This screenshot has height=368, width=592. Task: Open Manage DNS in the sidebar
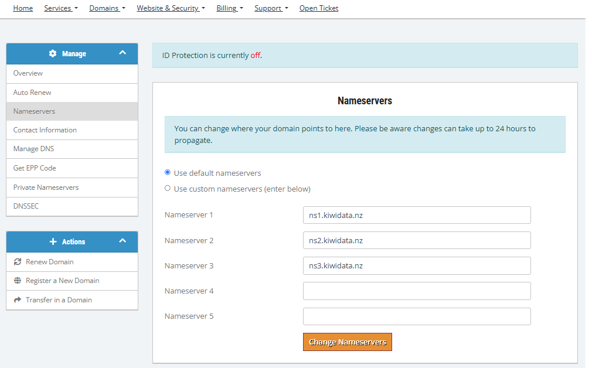tap(34, 149)
